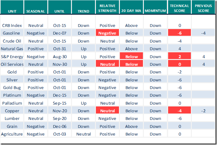Select the SEASONAL column header
This screenshot has width=217, height=145.
(x=36, y=11)
